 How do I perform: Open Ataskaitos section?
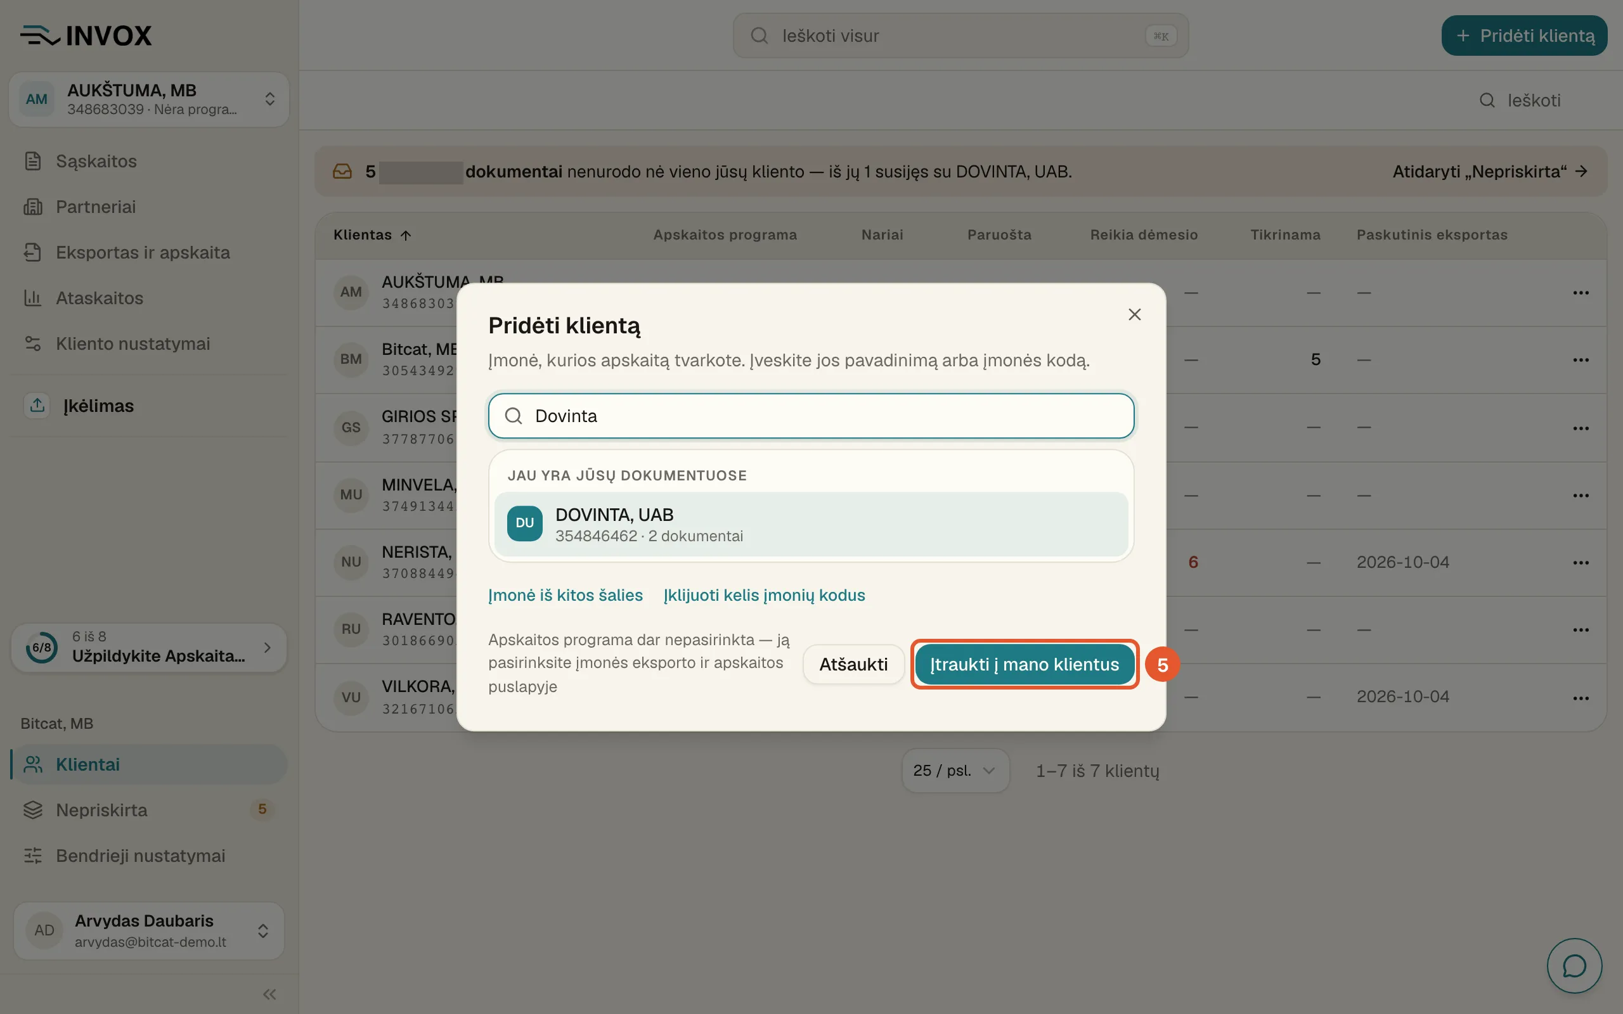(x=149, y=298)
